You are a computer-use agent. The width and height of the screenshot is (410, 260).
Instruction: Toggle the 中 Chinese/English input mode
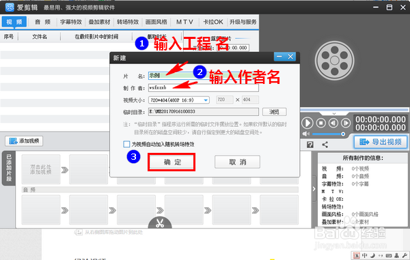click(x=365, y=255)
